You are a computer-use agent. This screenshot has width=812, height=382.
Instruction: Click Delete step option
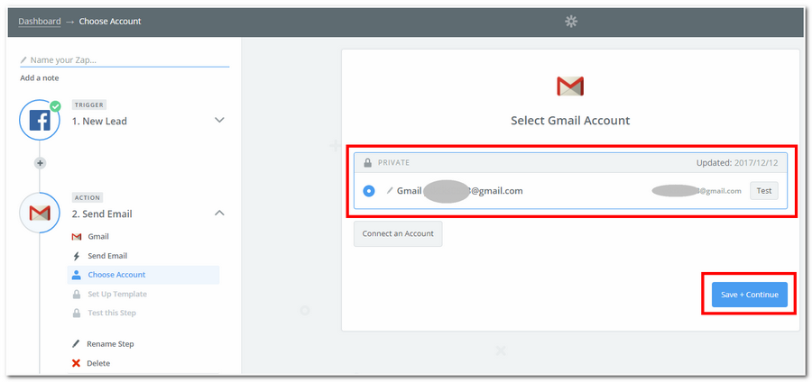[98, 363]
